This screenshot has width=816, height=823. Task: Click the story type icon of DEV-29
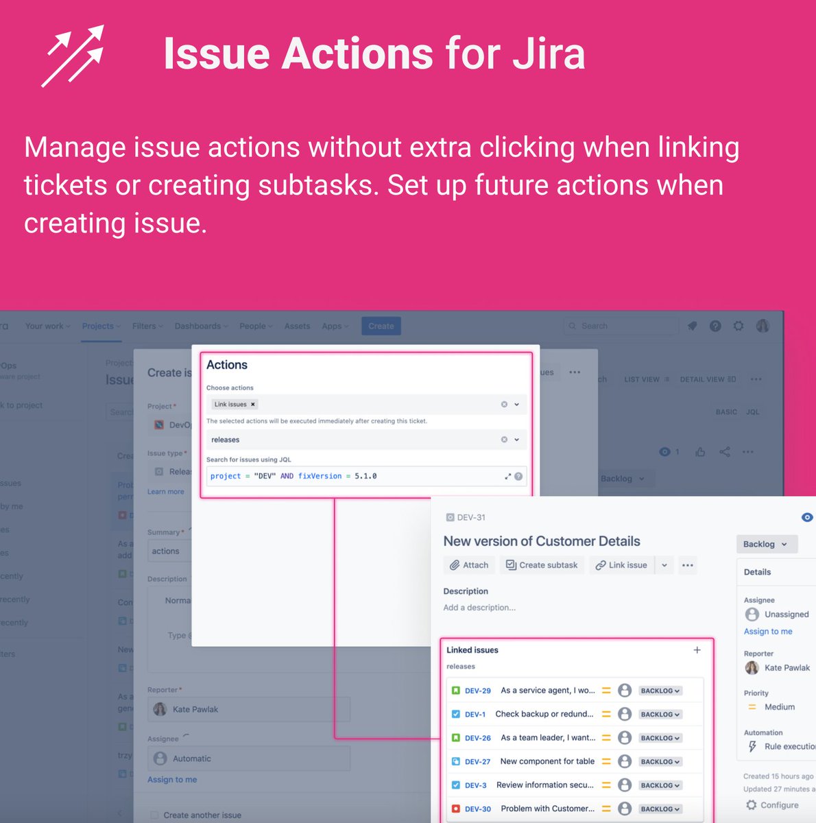point(456,691)
